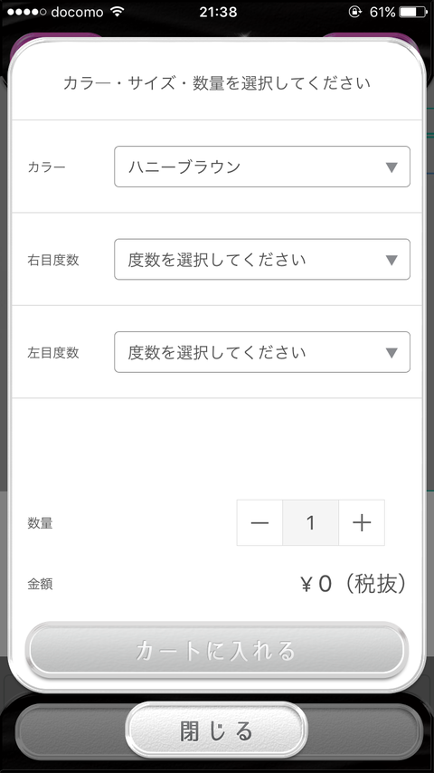434x773 pixels.
Task: Open the 右目度数 selection dropdown
Action: [262, 259]
